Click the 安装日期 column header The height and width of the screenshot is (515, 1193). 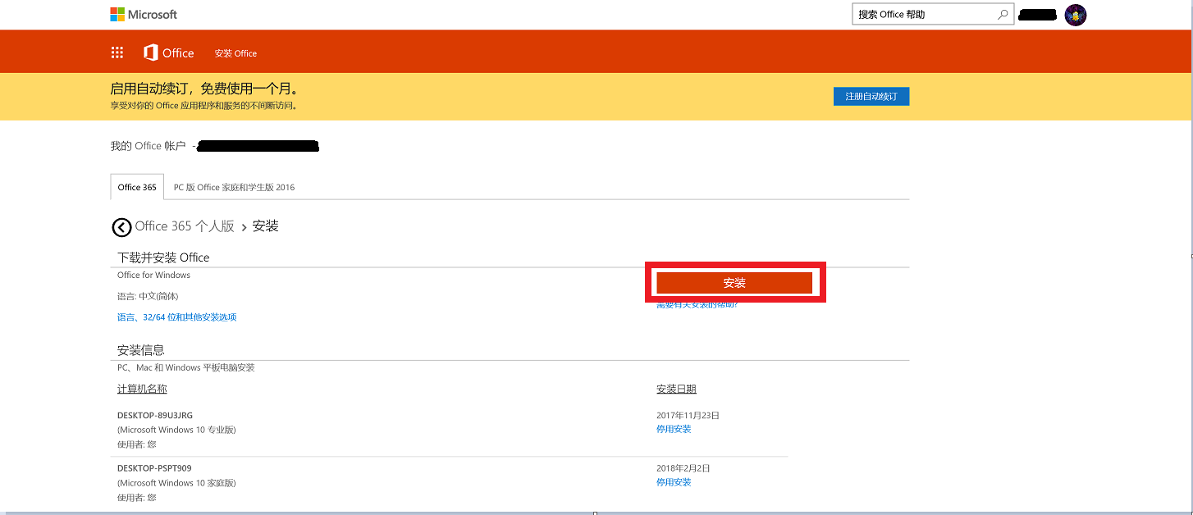pyautogui.click(x=676, y=389)
